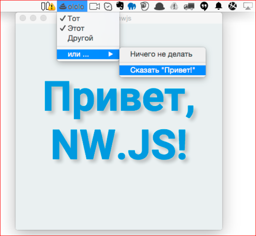Click the 'Привет, NW.JS!' heading text
Image resolution: width=256 pixels, height=236 pixels.
(x=119, y=120)
